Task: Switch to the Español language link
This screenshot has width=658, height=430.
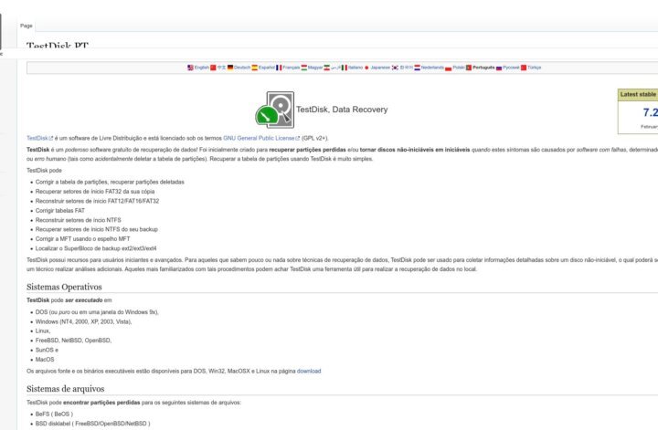Action: (267, 68)
